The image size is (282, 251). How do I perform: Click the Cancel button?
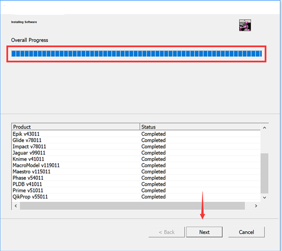246,232
